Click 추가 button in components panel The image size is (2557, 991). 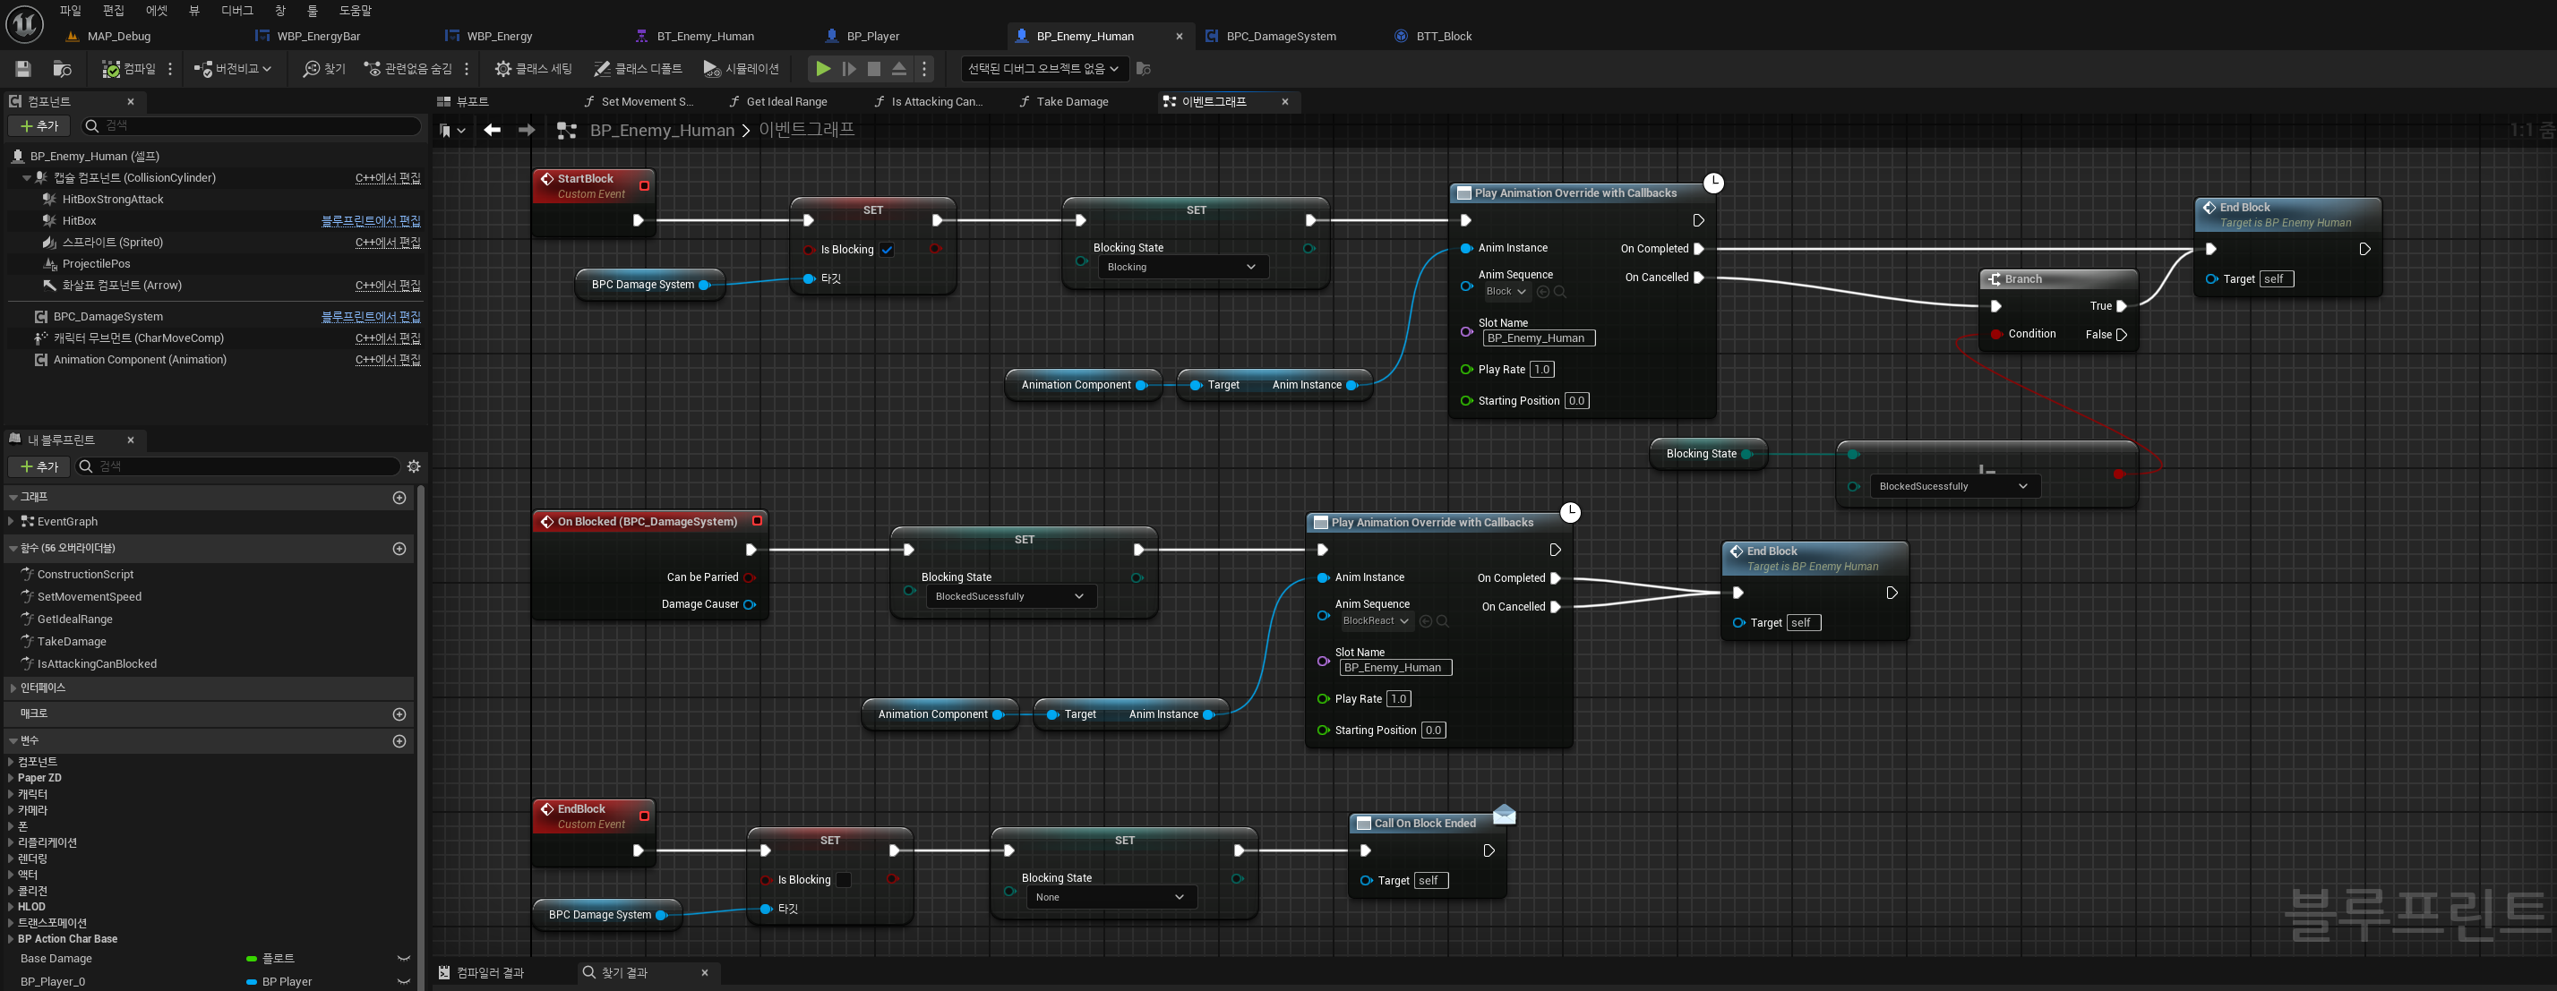[x=39, y=126]
